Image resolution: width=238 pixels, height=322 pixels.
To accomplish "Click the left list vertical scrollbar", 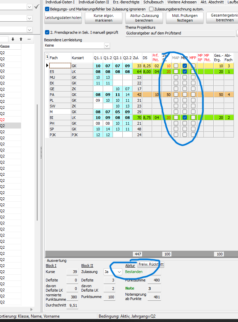I will pos(37,162).
